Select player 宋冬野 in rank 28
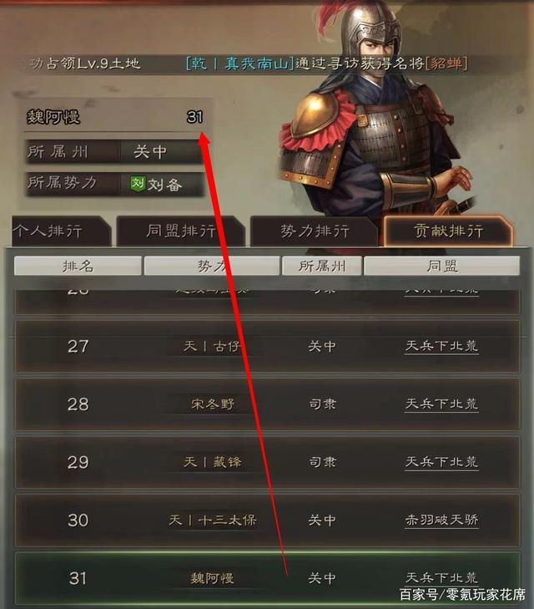This screenshot has height=609, width=534. pyautogui.click(x=213, y=404)
